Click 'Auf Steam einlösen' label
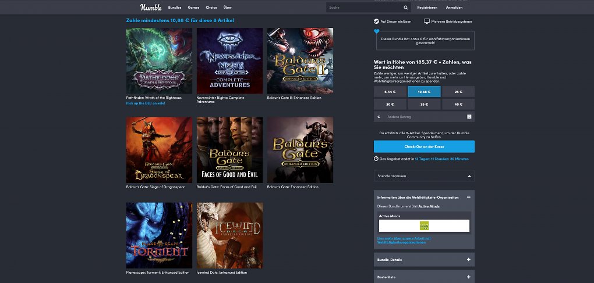 tap(396, 22)
